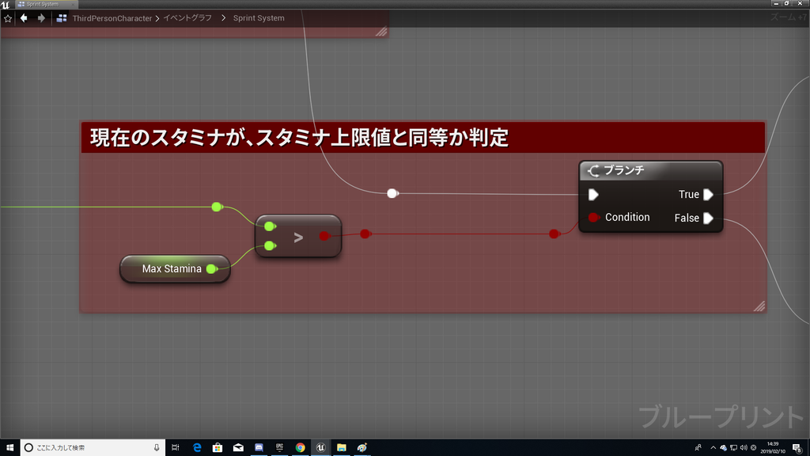Open the Action Center in the taskbar
Image resolution: width=810 pixels, height=456 pixels.
pyautogui.click(x=797, y=448)
